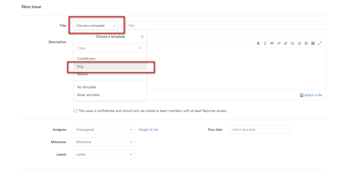362x185 pixels.
Task: Click the search icon in Filter box
Action: click(140, 48)
